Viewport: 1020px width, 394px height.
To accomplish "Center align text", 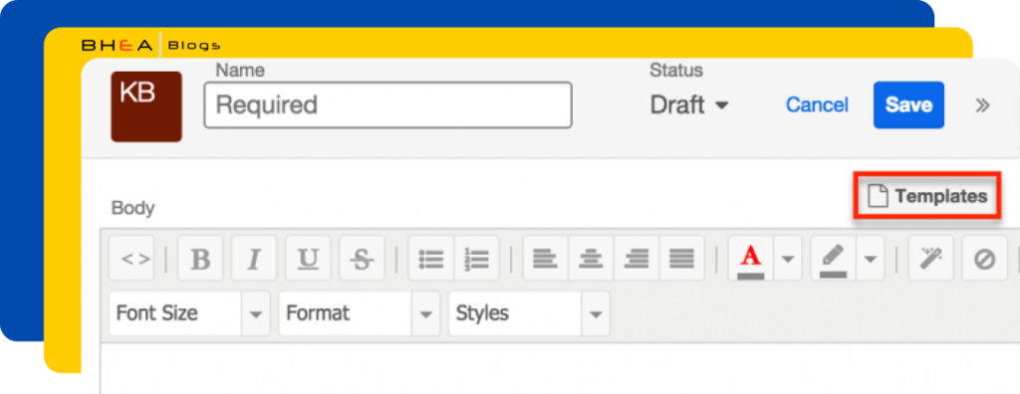I will (x=591, y=258).
